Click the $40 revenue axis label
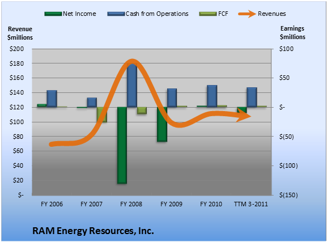This screenshot has width=327, height=242. (x=18, y=165)
